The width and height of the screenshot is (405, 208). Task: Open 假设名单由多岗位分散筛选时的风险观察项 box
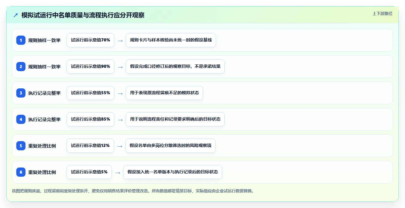click(171, 146)
